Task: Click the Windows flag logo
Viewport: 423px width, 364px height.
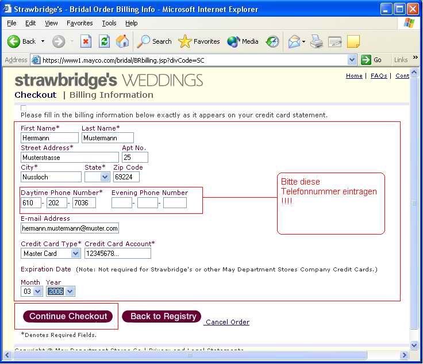Action: click(x=409, y=23)
